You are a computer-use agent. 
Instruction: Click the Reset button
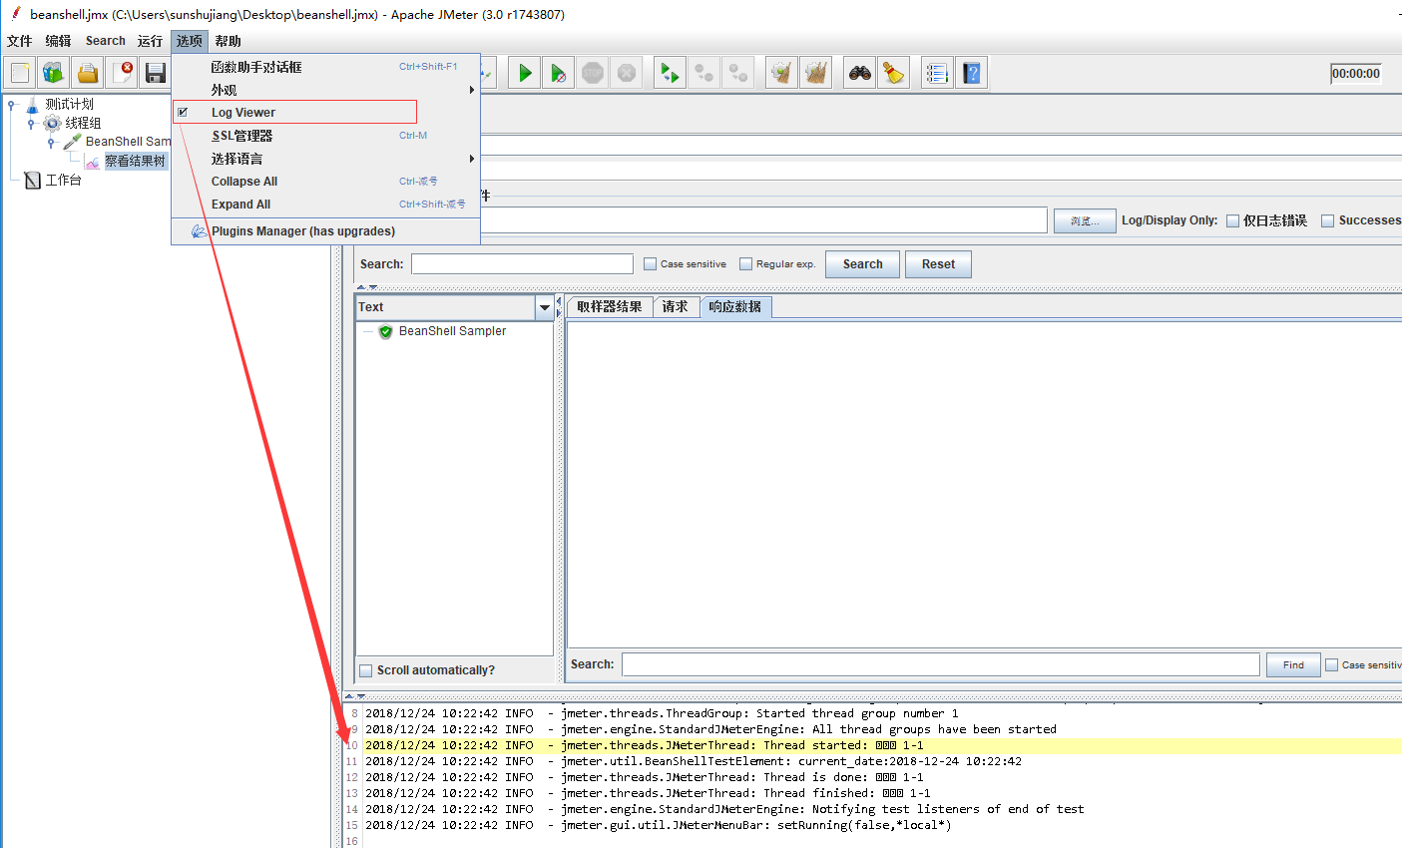coord(938,264)
